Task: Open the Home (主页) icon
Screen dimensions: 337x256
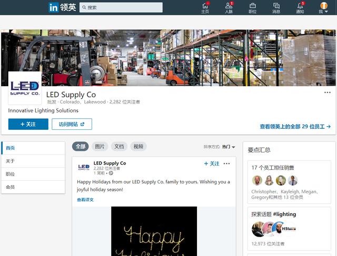Action: coord(205,7)
